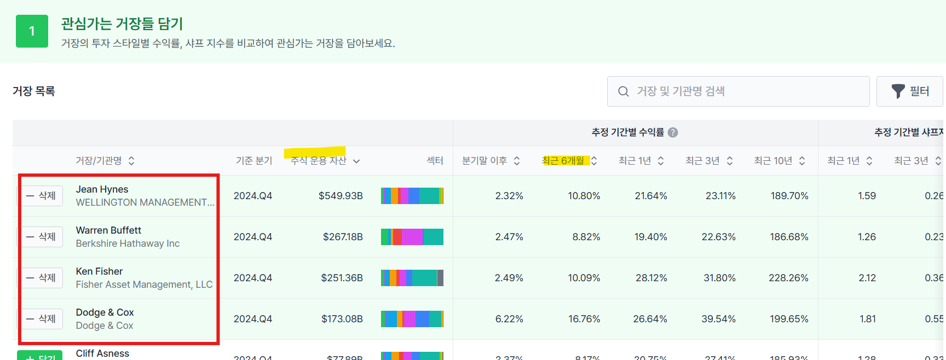
Task: Click the $267.18B asset value
Action: [x=343, y=237]
